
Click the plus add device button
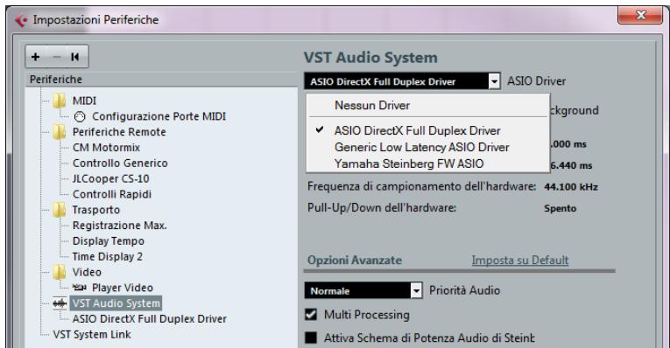(35, 57)
